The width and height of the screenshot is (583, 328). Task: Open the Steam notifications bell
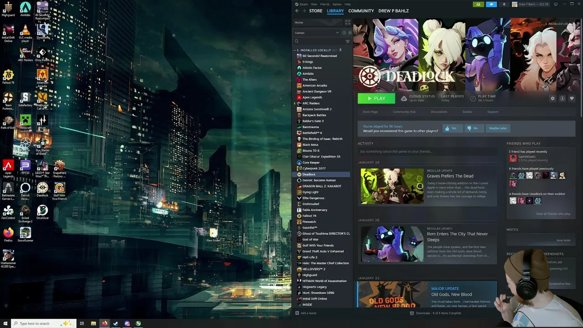coord(504,4)
